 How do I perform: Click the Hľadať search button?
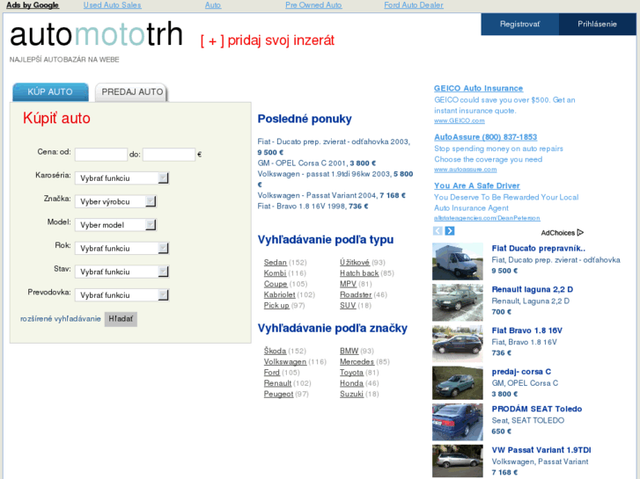tap(121, 319)
